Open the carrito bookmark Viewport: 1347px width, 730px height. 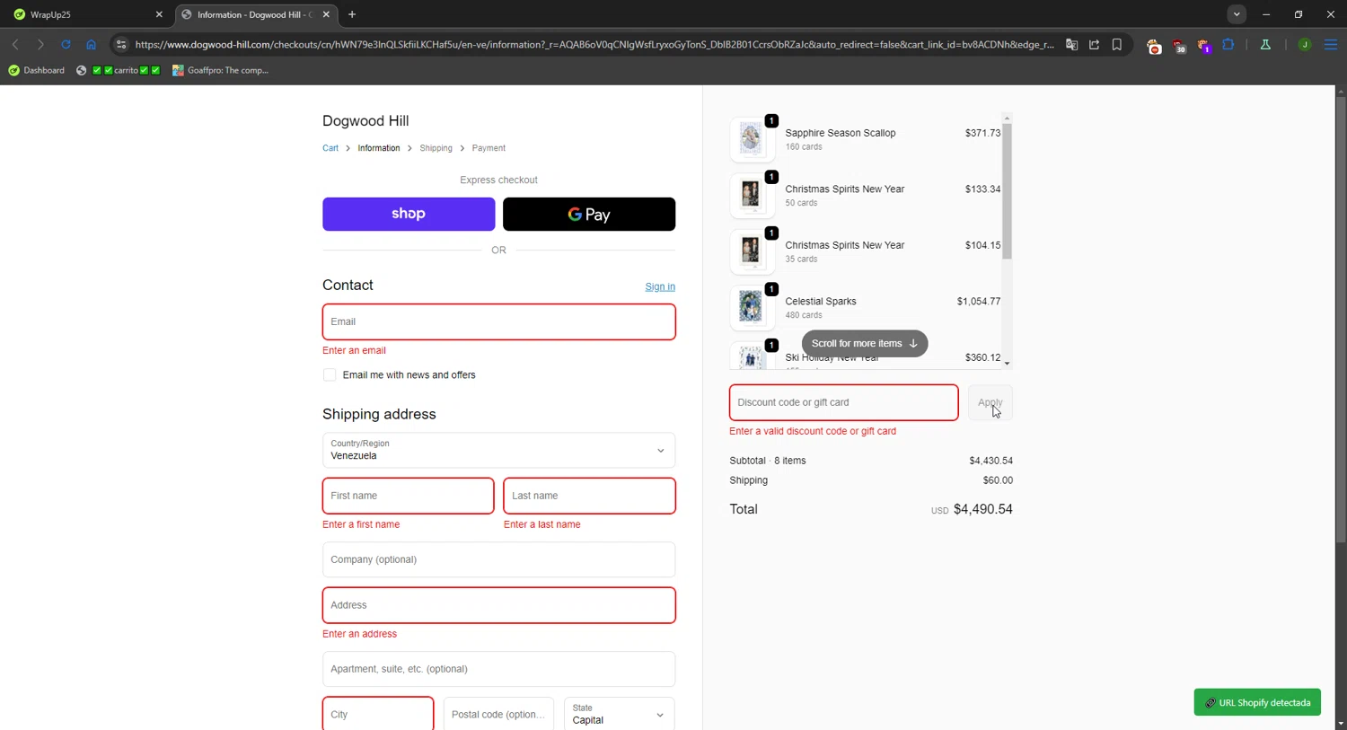tap(119, 70)
